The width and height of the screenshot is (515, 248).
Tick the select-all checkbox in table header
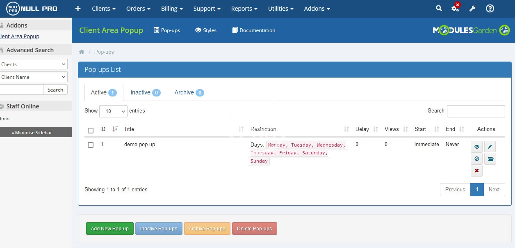[91, 131]
